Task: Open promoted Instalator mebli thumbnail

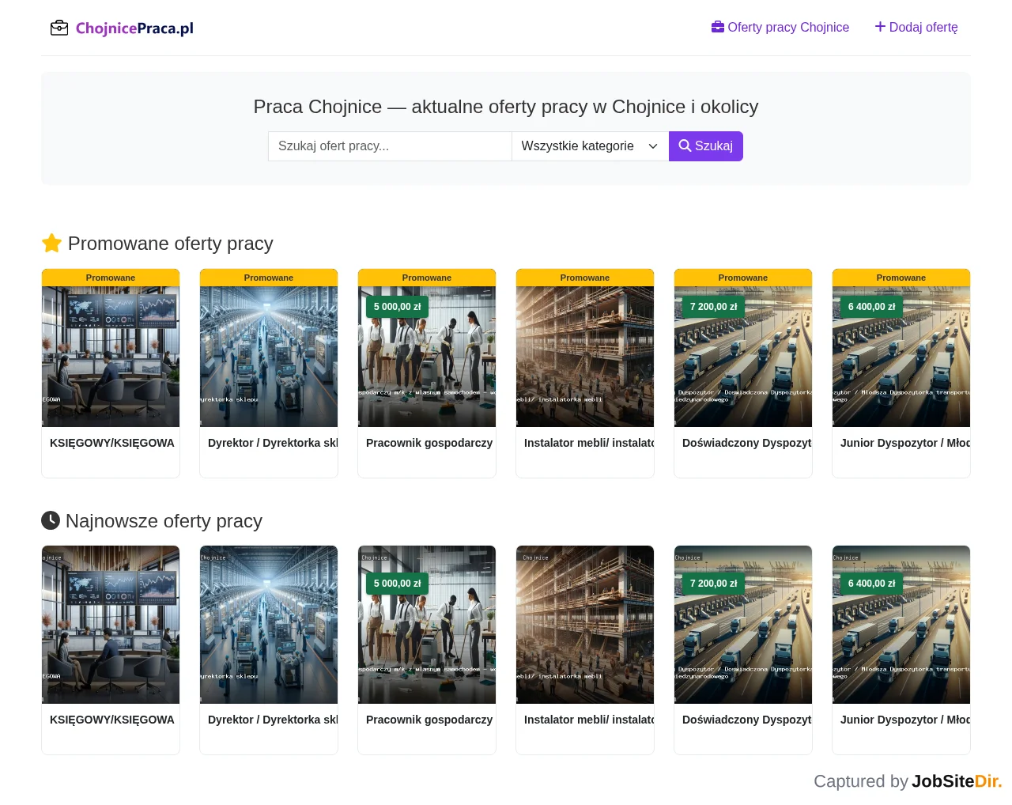Action: point(585,357)
